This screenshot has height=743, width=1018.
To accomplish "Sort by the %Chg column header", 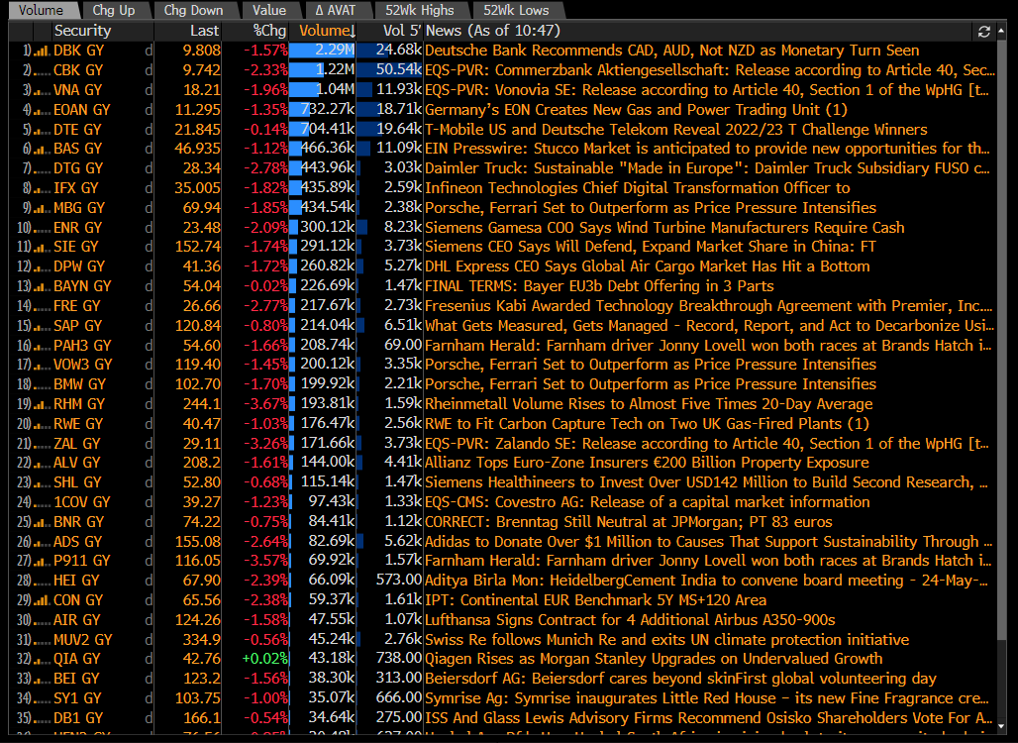I will click(x=255, y=31).
